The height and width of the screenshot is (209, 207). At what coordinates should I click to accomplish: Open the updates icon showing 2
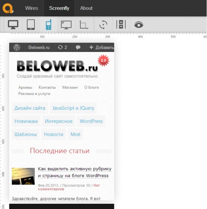(x=62, y=47)
